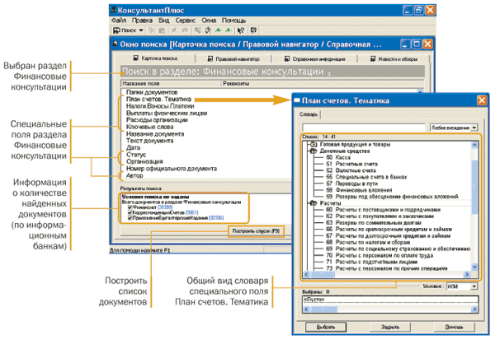Click the dictionary list vertical scrollbar thumb

point(474,187)
